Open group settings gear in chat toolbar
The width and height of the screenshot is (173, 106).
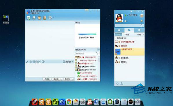tap(50, 18)
